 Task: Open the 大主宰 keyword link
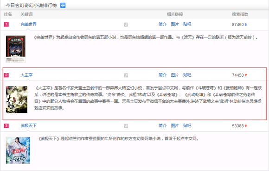(26, 75)
